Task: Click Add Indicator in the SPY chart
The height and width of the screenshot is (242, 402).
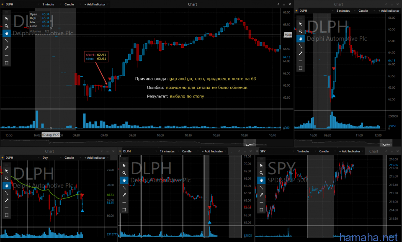Action: [350, 151]
